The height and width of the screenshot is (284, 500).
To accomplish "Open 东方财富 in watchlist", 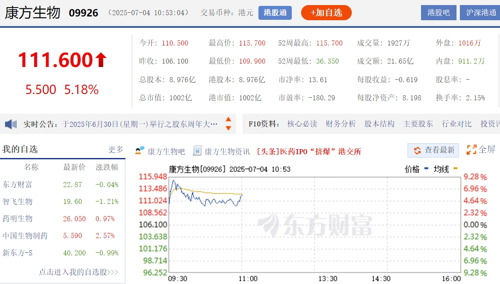I will [x=17, y=185].
